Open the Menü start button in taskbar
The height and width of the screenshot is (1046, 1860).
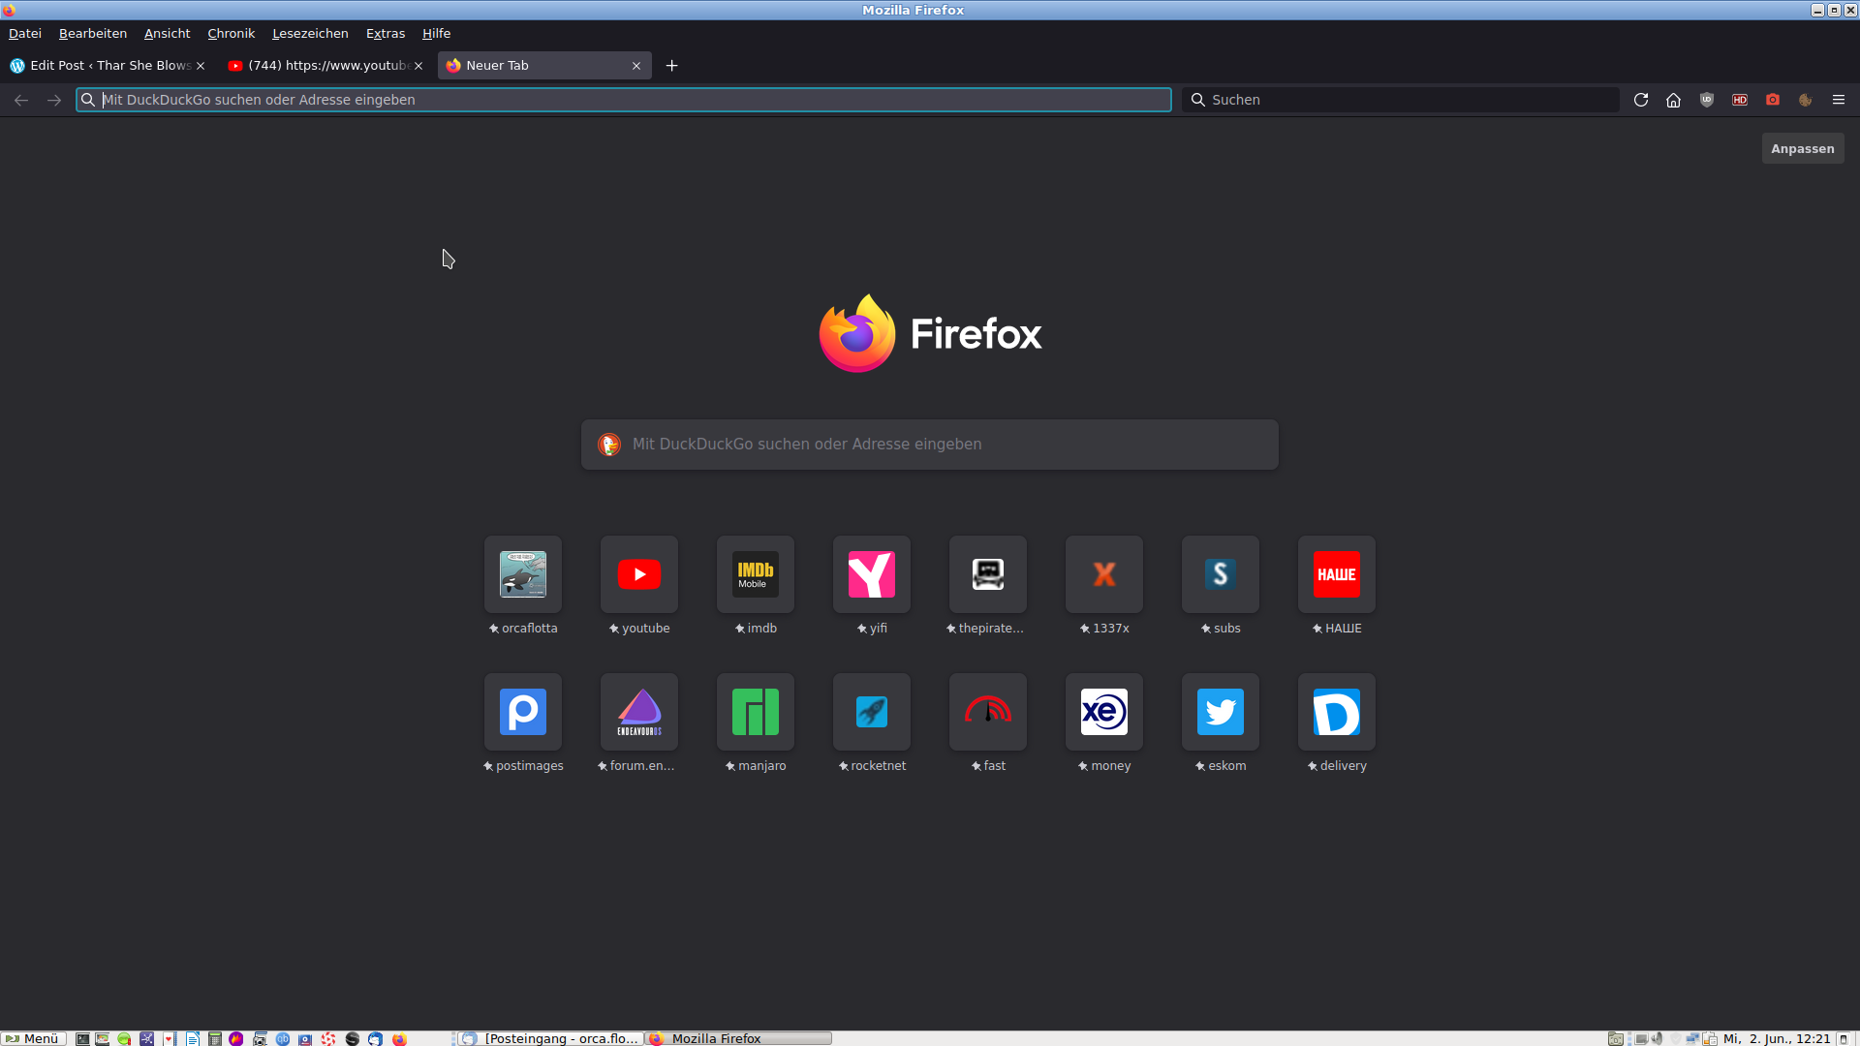click(x=34, y=1038)
